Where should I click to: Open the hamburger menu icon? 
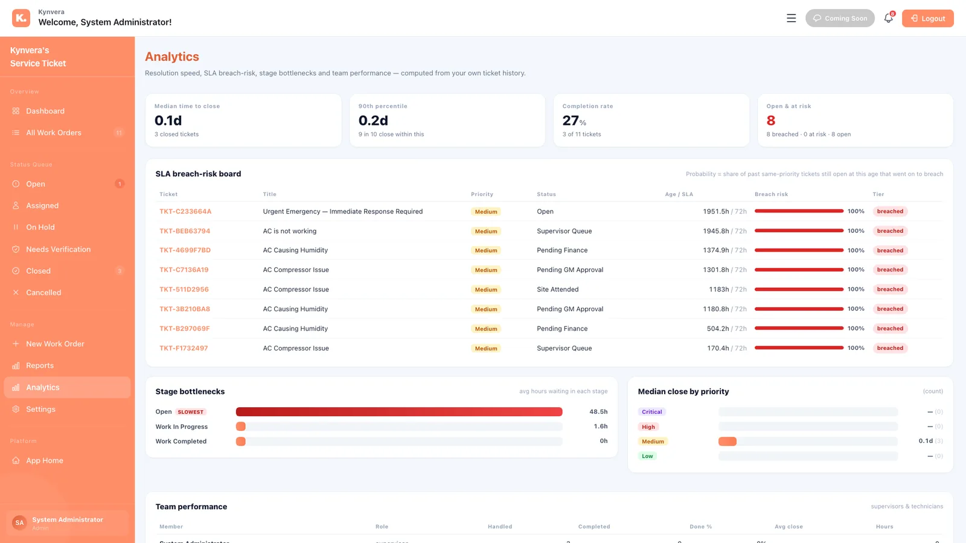pos(791,18)
